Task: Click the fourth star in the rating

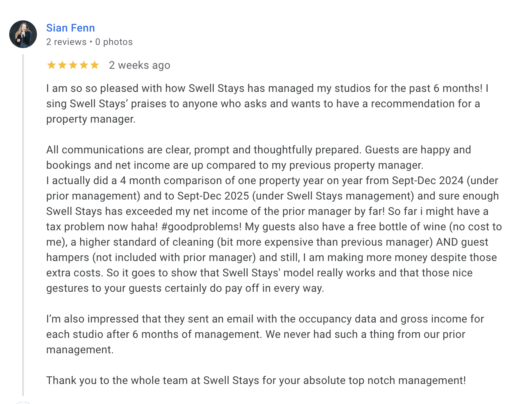Action: point(83,65)
